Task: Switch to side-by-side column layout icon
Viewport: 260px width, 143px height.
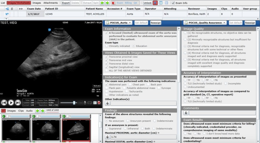Action: point(161,3)
